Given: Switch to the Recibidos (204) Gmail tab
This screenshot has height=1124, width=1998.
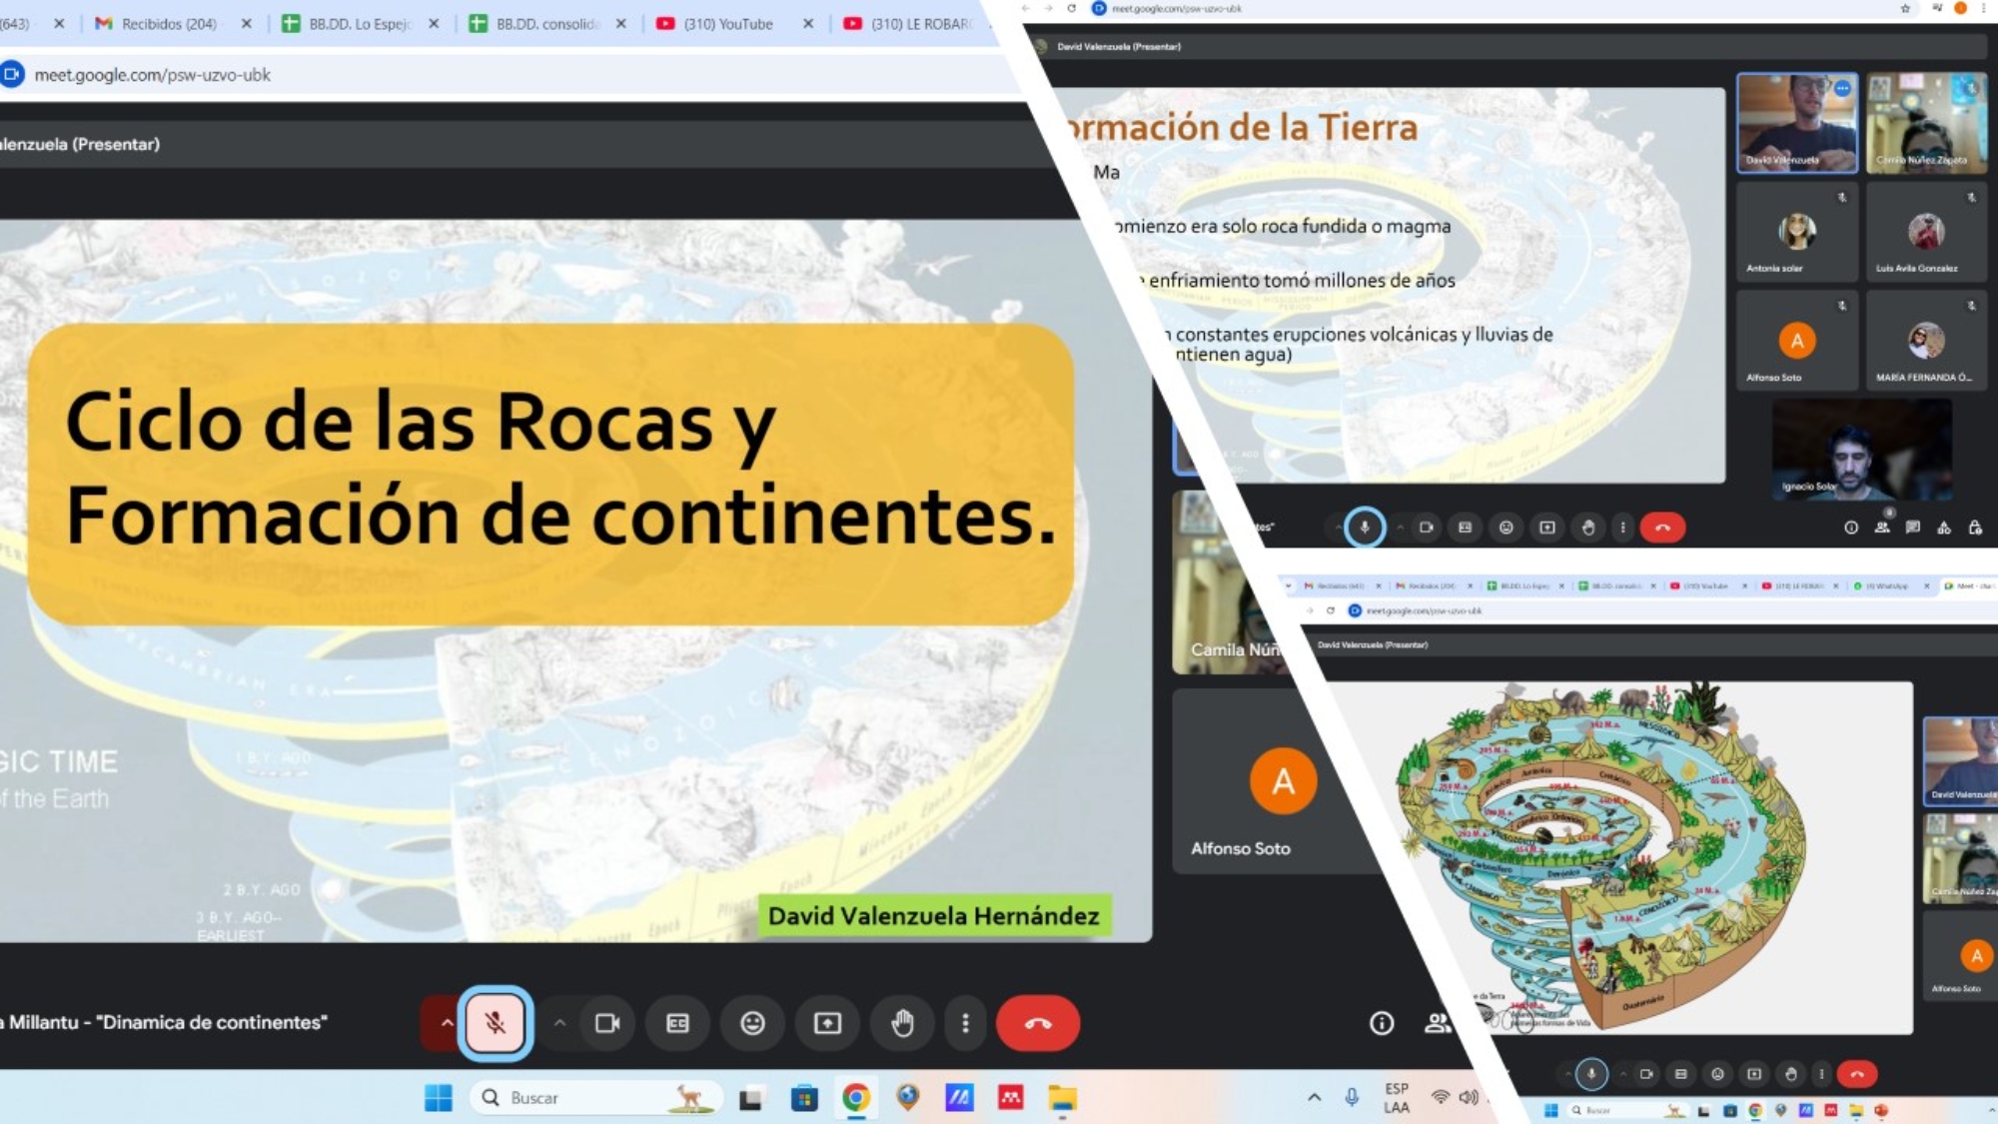Looking at the screenshot, I should point(168,24).
